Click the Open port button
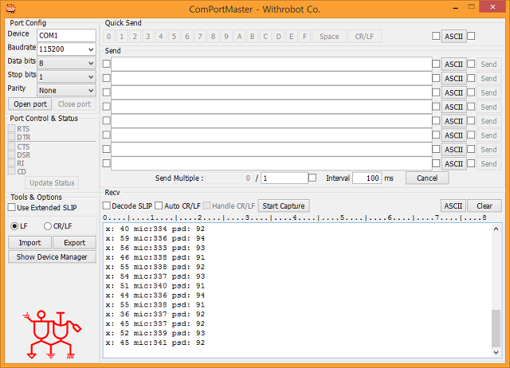Image resolution: width=510 pixels, height=368 pixels. pos(30,104)
